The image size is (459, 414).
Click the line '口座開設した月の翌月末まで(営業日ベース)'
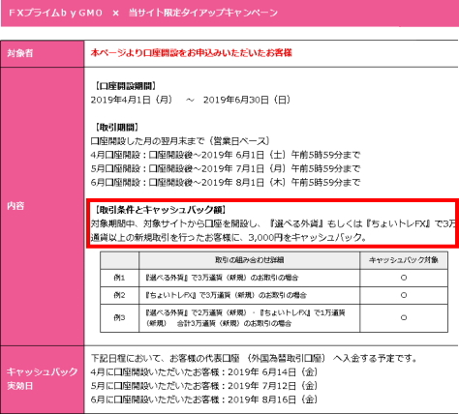pyautogui.click(x=180, y=141)
